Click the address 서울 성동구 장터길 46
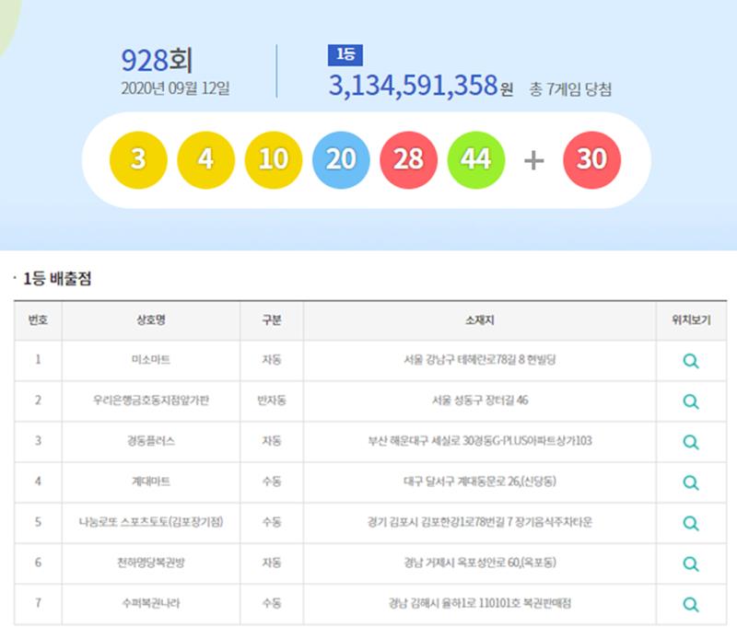 click(x=479, y=401)
